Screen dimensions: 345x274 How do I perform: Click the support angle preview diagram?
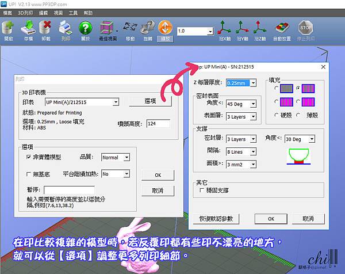tap(298, 157)
